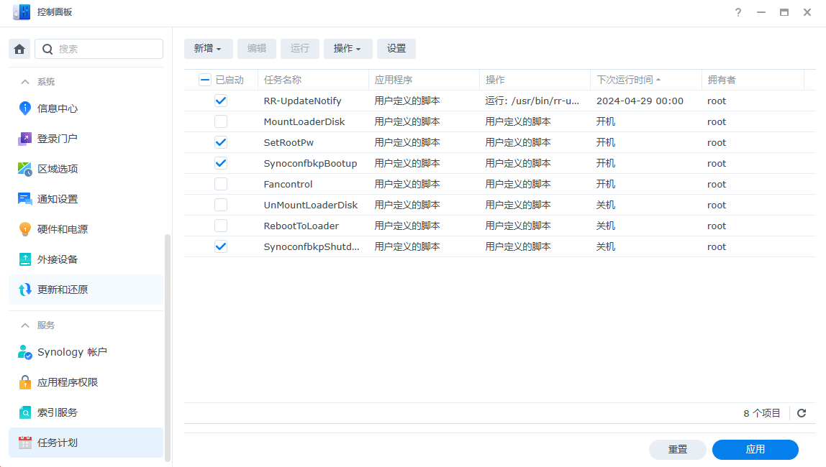Select 索引服务 in the sidebar
The width and height of the screenshot is (826, 467).
pyautogui.click(x=58, y=412)
